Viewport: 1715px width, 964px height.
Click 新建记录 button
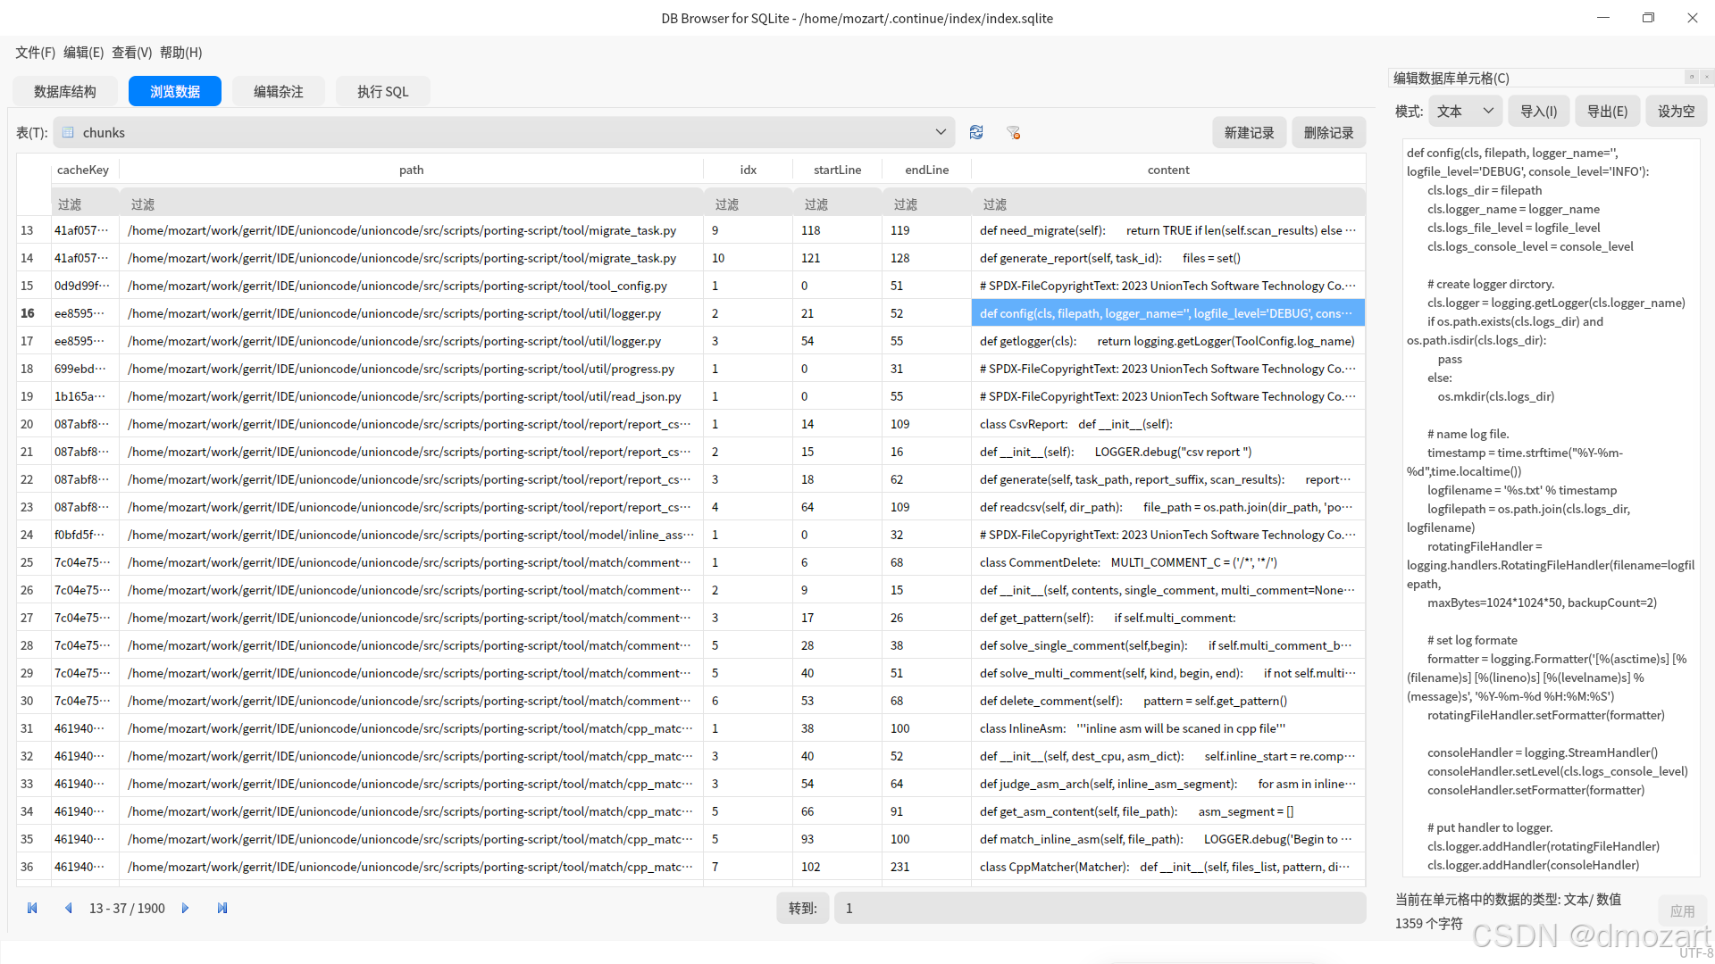[1249, 132]
